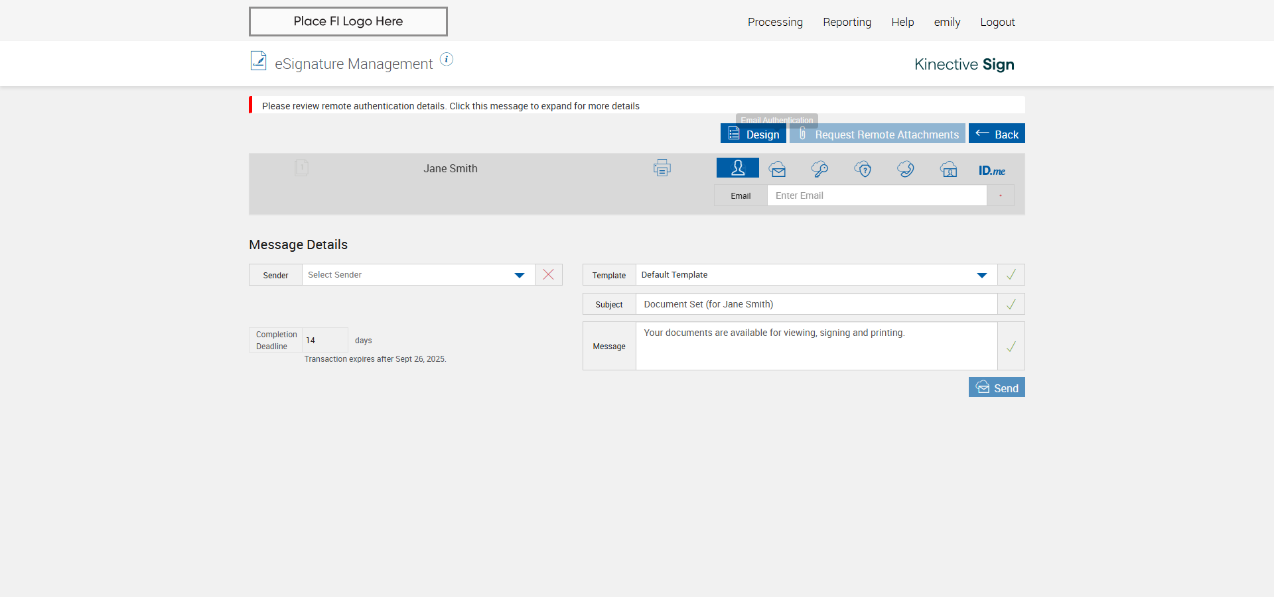
Task: Open the info icon next to eSignature Management
Action: (447, 59)
